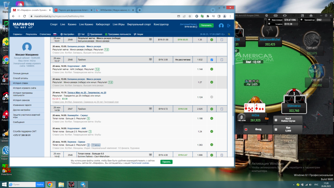The width and height of the screenshot is (334, 188).
Task: Open the Настройки dropdown
Action: coord(68,34)
